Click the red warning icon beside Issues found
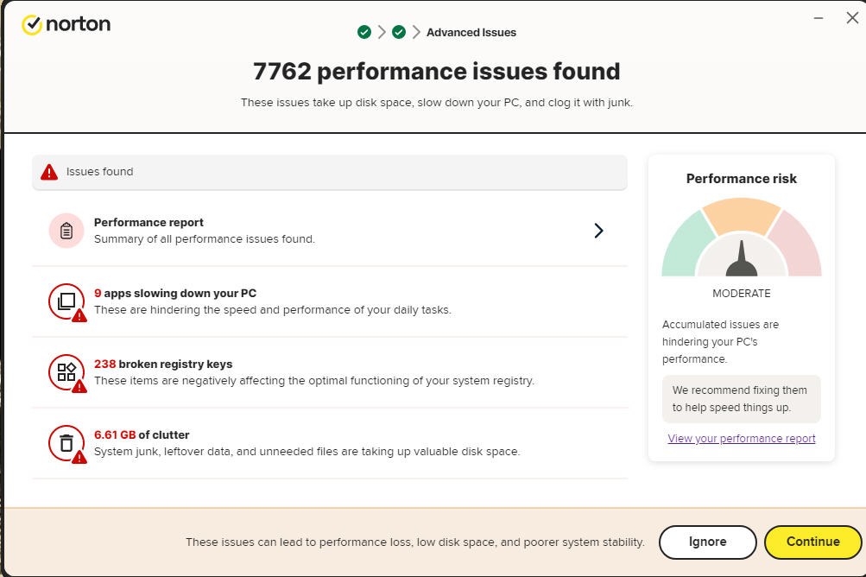 pos(49,172)
